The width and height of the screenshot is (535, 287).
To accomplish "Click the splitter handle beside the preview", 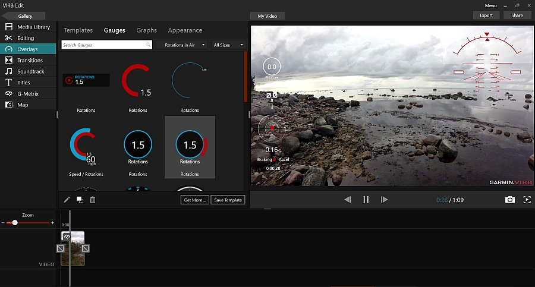I will click(248, 115).
